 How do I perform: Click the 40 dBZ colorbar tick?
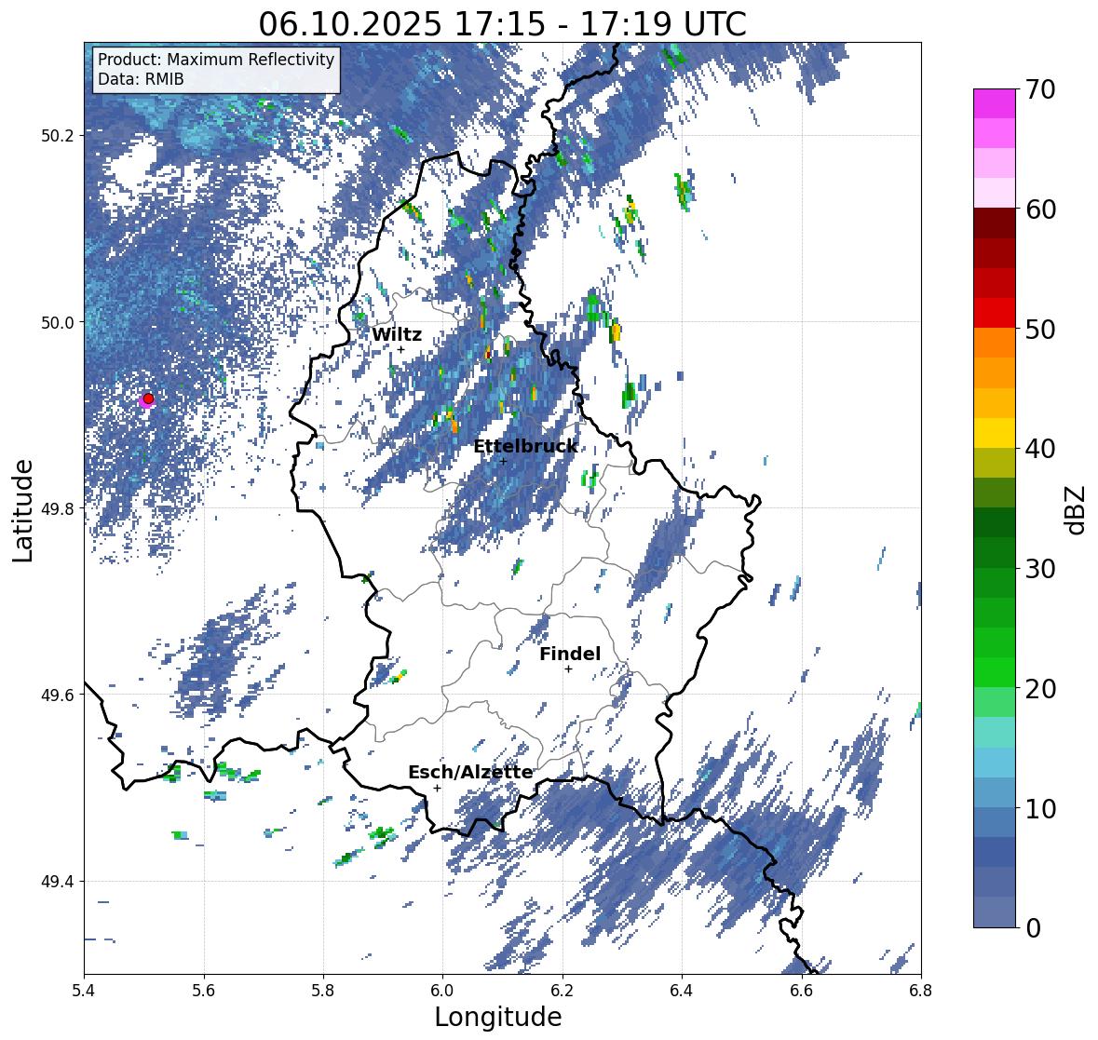(x=1039, y=449)
